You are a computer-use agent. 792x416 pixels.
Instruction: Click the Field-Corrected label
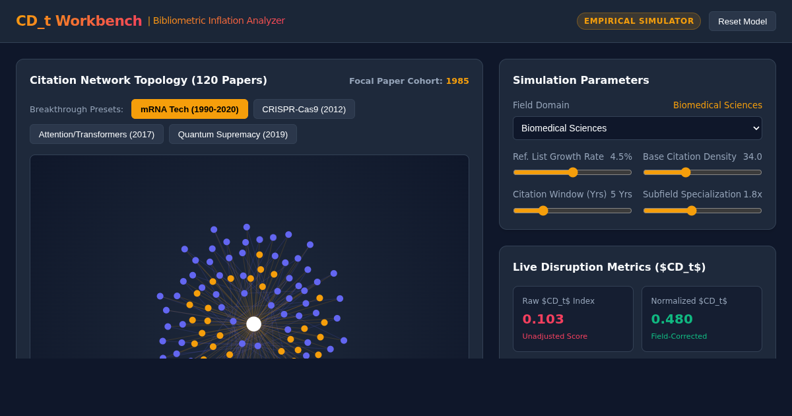pyautogui.click(x=678, y=336)
